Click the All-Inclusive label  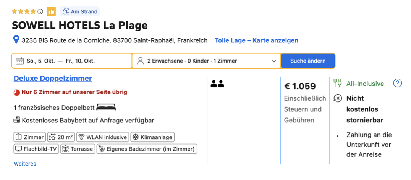[x=365, y=84]
